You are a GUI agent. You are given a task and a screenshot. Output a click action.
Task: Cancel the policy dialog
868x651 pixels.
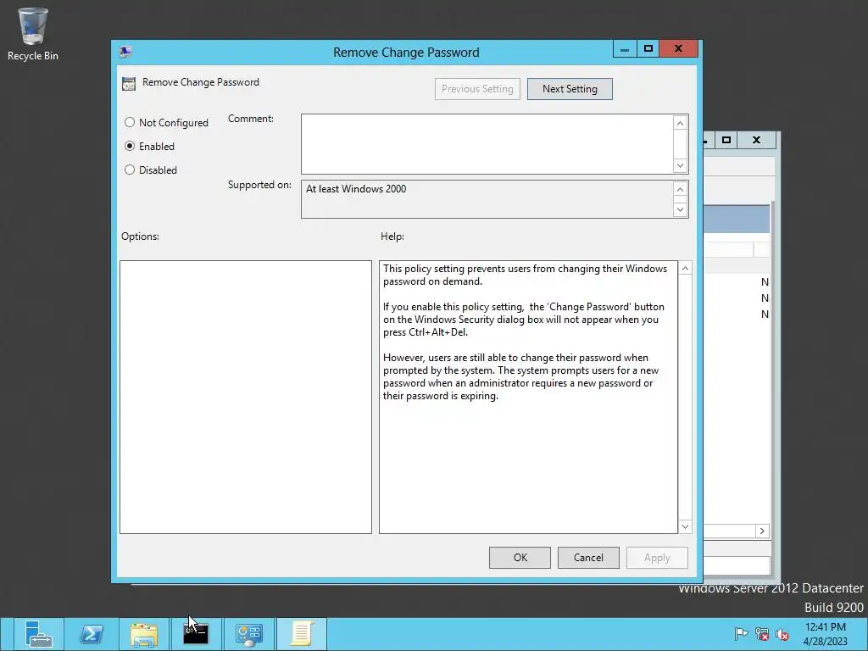588,558
